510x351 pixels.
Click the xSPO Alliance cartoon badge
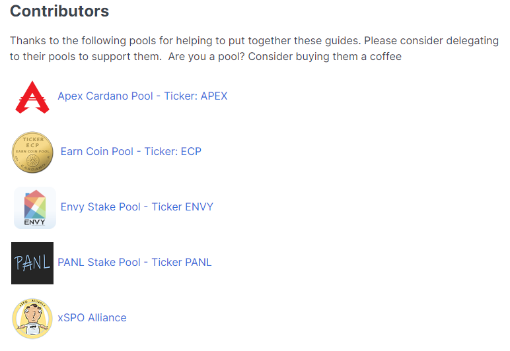(x=32, y=319)
